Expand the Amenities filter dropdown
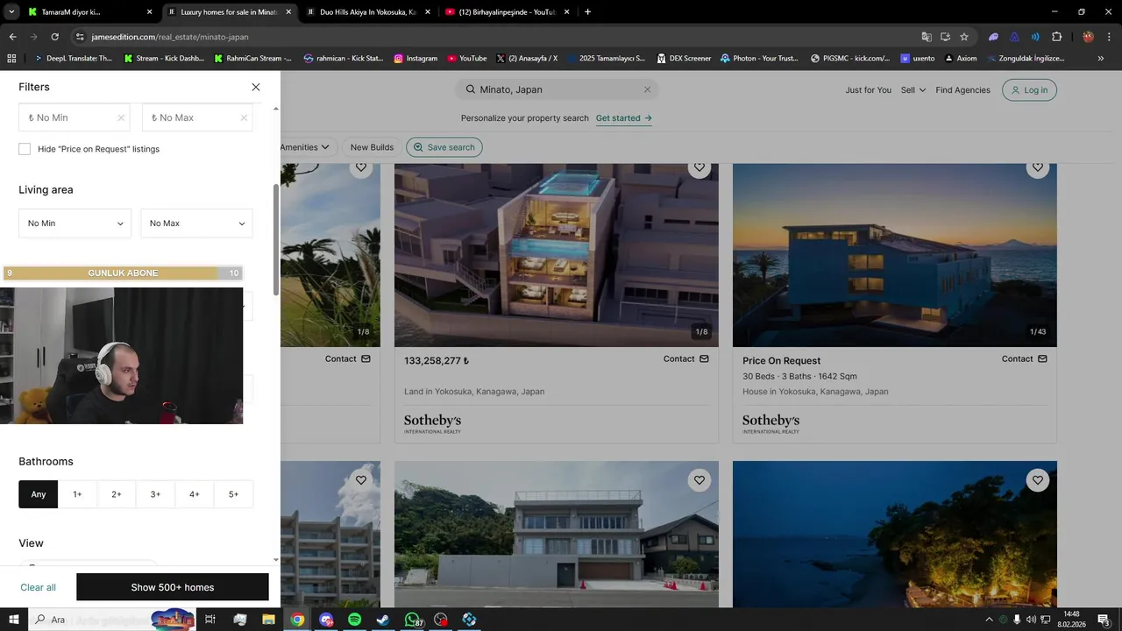The image size is (1122, 631). (305, 147)
